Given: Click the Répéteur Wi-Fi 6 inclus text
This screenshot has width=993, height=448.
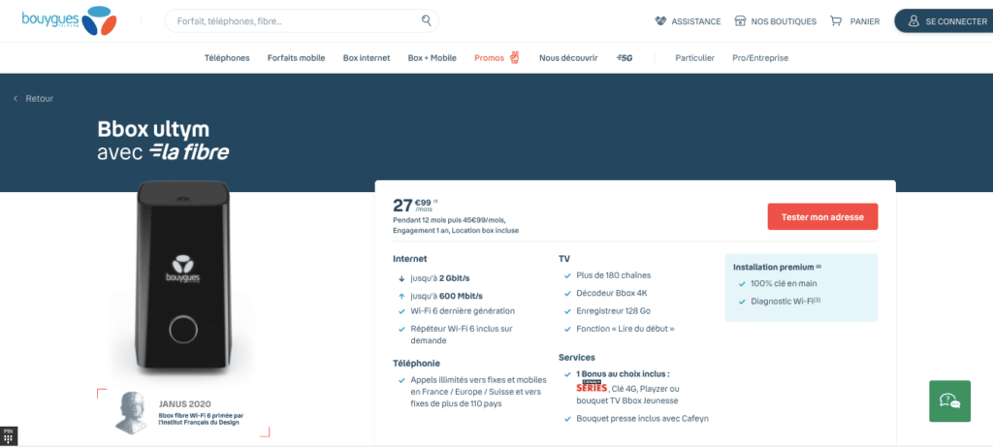Looking at the screenshot, I should (462, 335).
